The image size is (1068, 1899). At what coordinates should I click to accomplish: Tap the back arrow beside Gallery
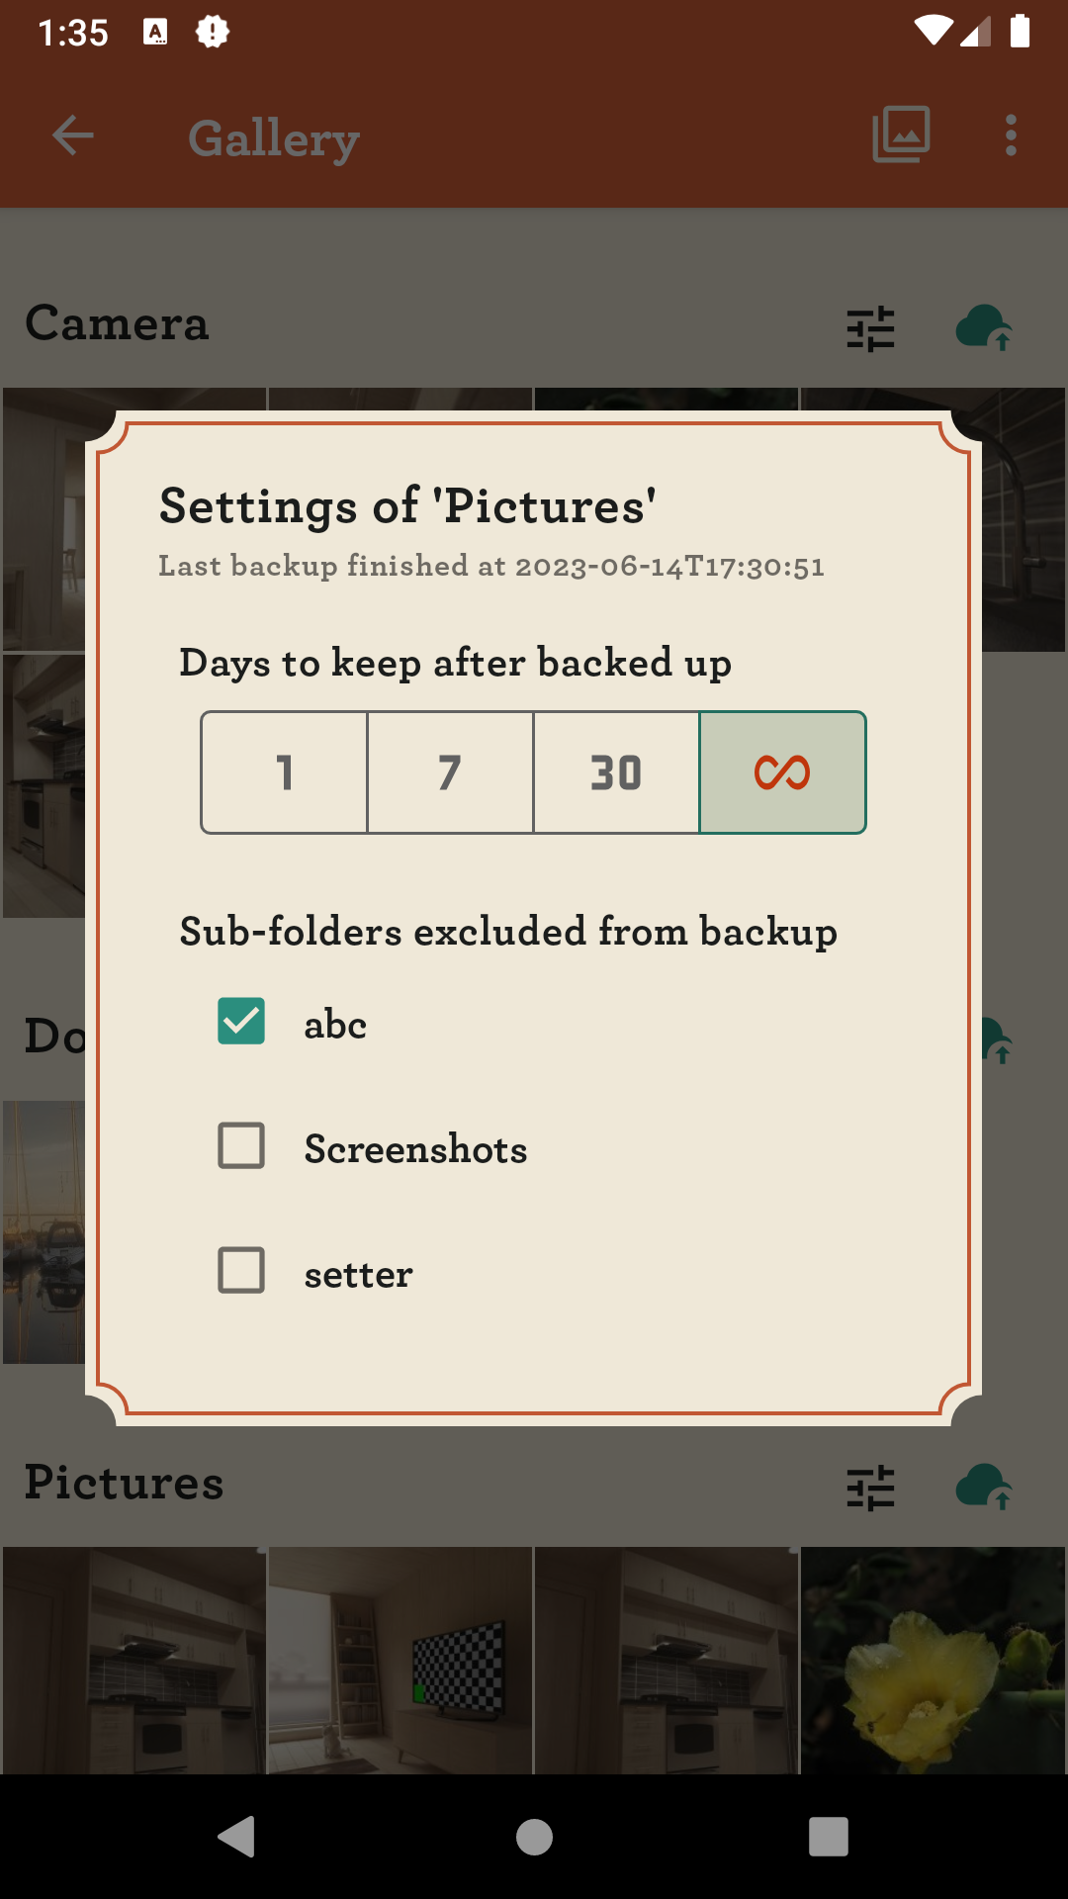coord(73,136)
